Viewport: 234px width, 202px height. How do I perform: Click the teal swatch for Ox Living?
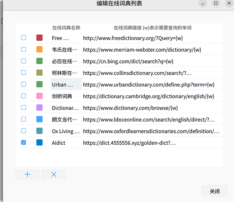click(39, 131)
